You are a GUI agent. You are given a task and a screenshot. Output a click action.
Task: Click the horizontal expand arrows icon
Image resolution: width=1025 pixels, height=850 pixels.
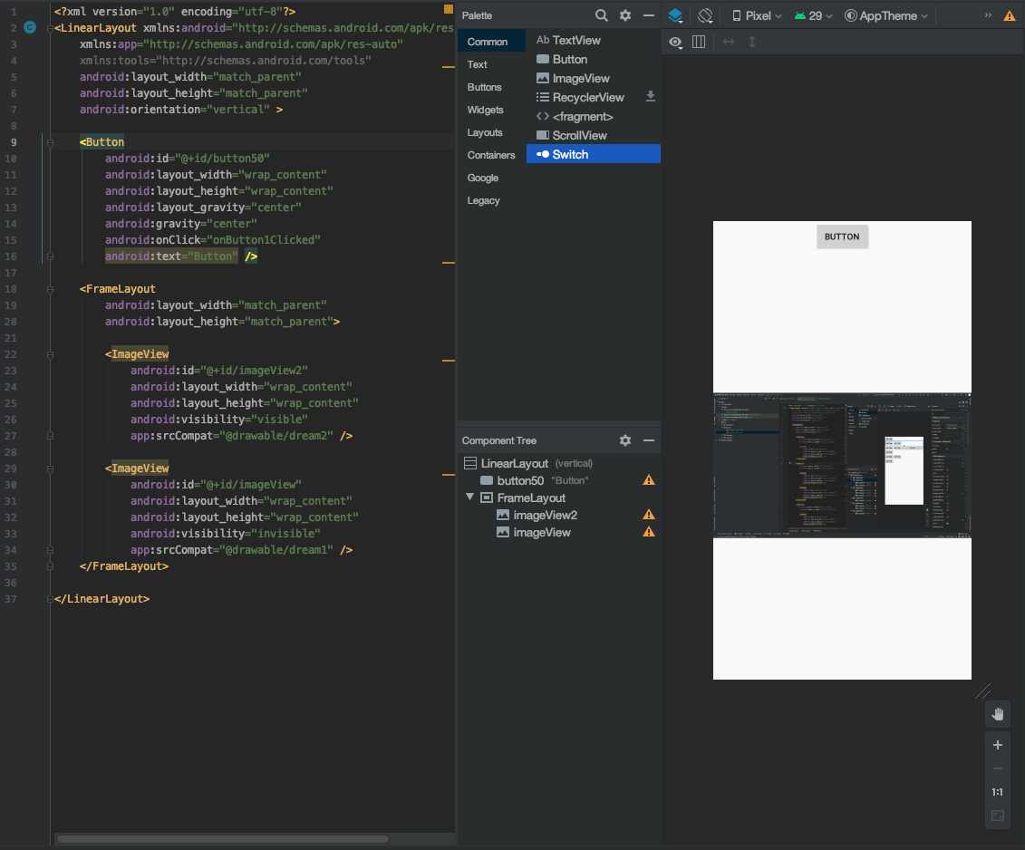click(729, 42)
